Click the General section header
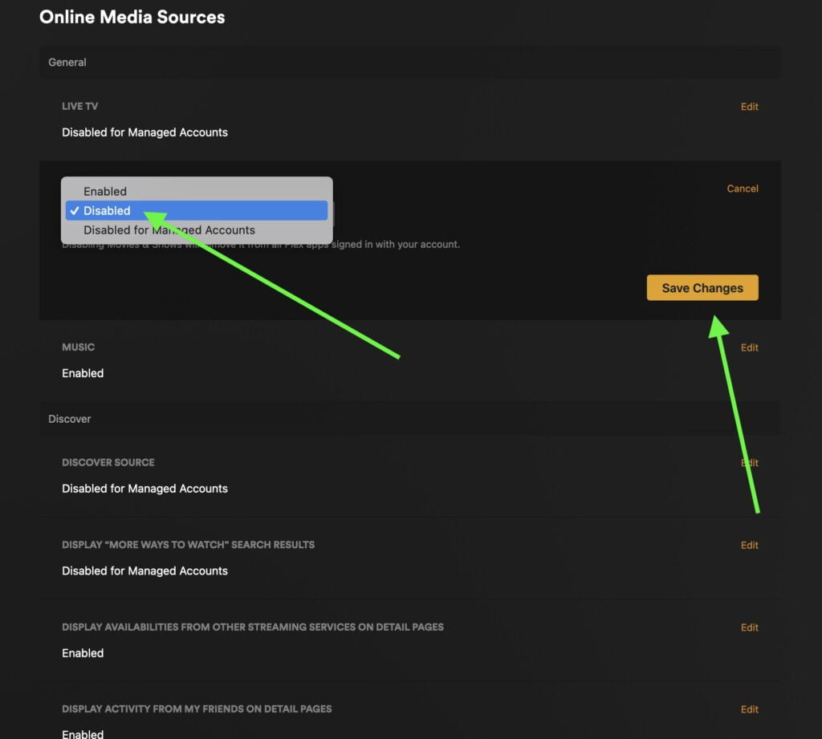Image resolution: width=822 pixels, height=739 pixels. (67, 63)
